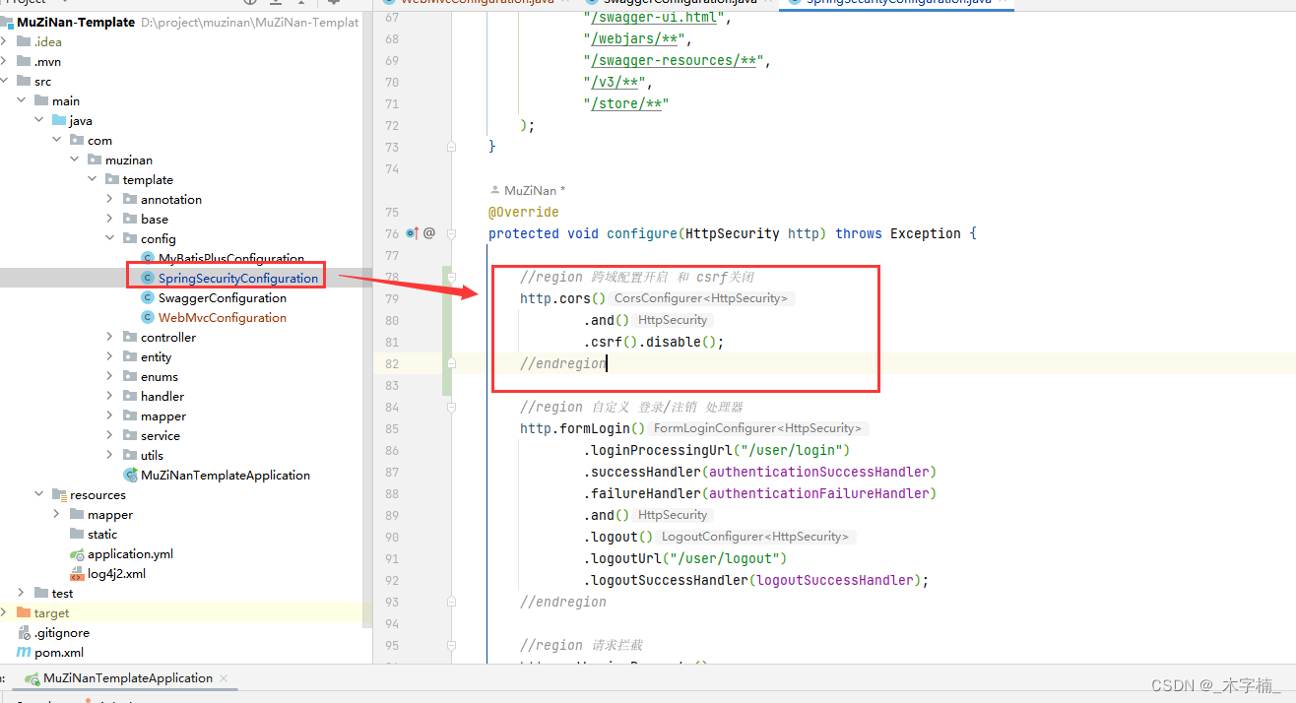Image resolution: width=1296 pixels, height=703 pixels.
Task: Click the HttpSecurity hint on line 80
Action: (673, 320)
